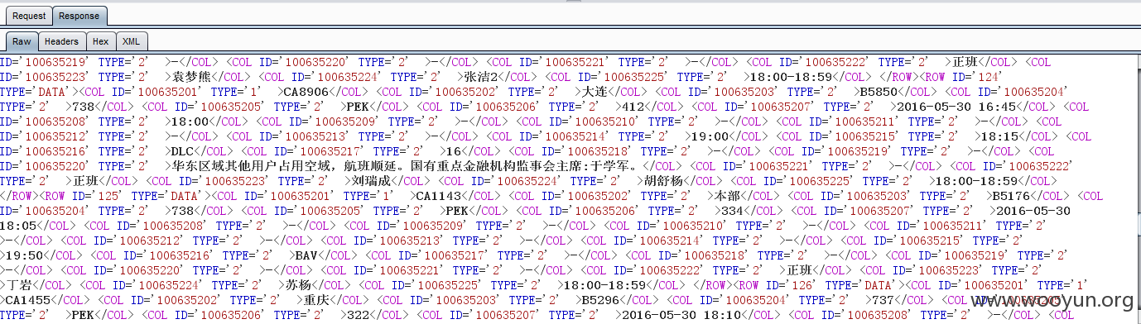Click the airport code DLC
This screenshot has width=1141, height=324.
[x=181, y=151]
